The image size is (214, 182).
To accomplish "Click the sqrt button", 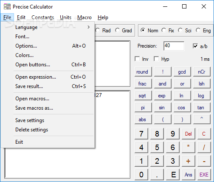I will click(x=143, y=96).
